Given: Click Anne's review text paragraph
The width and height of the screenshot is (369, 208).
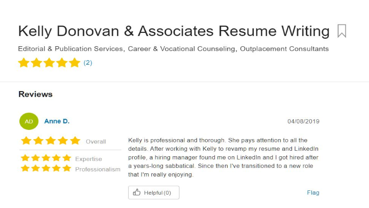Looking at the screenshot, I should (223, 157).
